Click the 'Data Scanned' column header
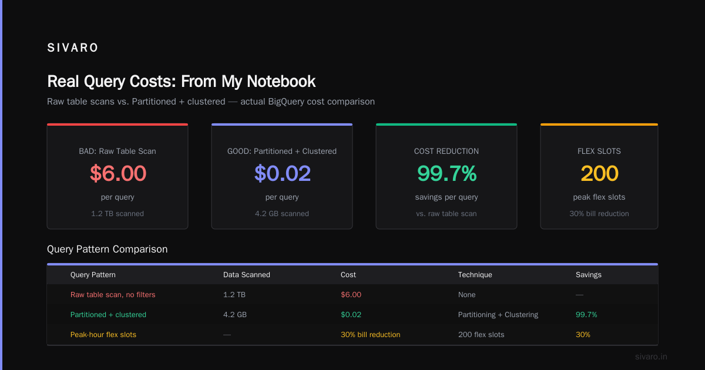The width and height of the screenshot is (705, 370). tap(247, 275)
